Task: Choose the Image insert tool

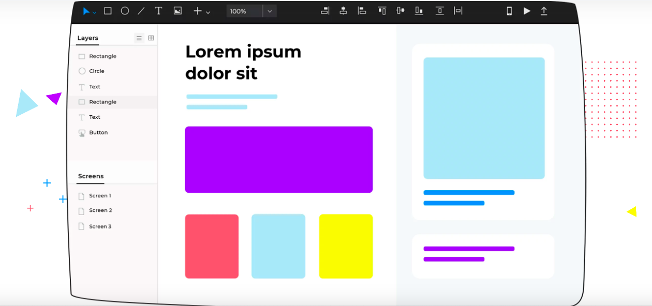Action: point(177,11)
